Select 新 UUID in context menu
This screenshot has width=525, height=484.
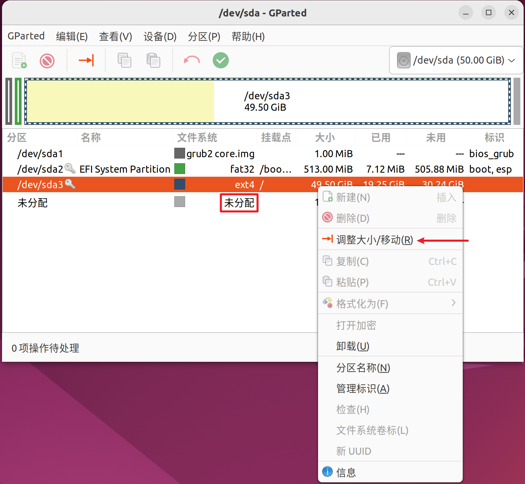click(390, 451)
